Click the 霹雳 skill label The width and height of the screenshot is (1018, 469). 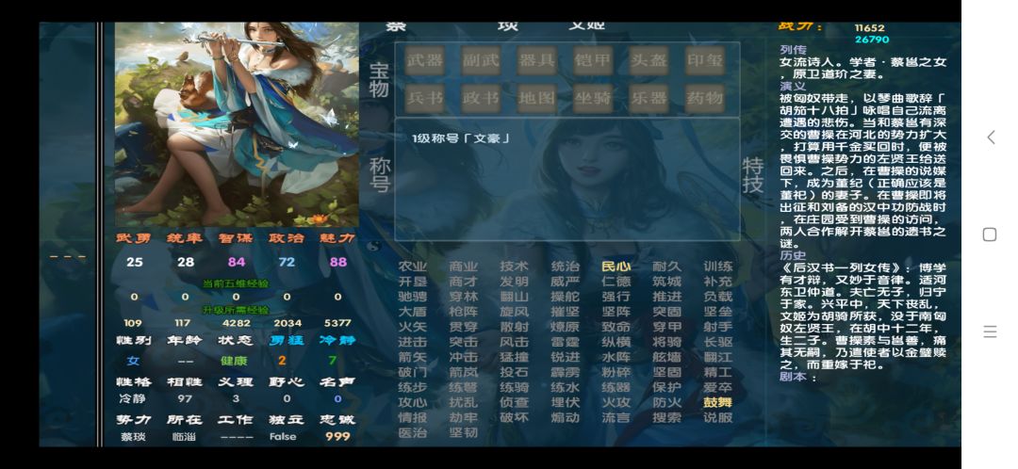tap(565, 372)
